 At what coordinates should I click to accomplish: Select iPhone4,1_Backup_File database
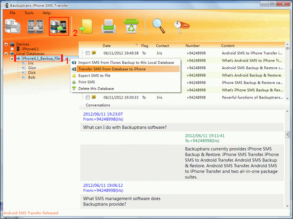[x=41, y=59]
